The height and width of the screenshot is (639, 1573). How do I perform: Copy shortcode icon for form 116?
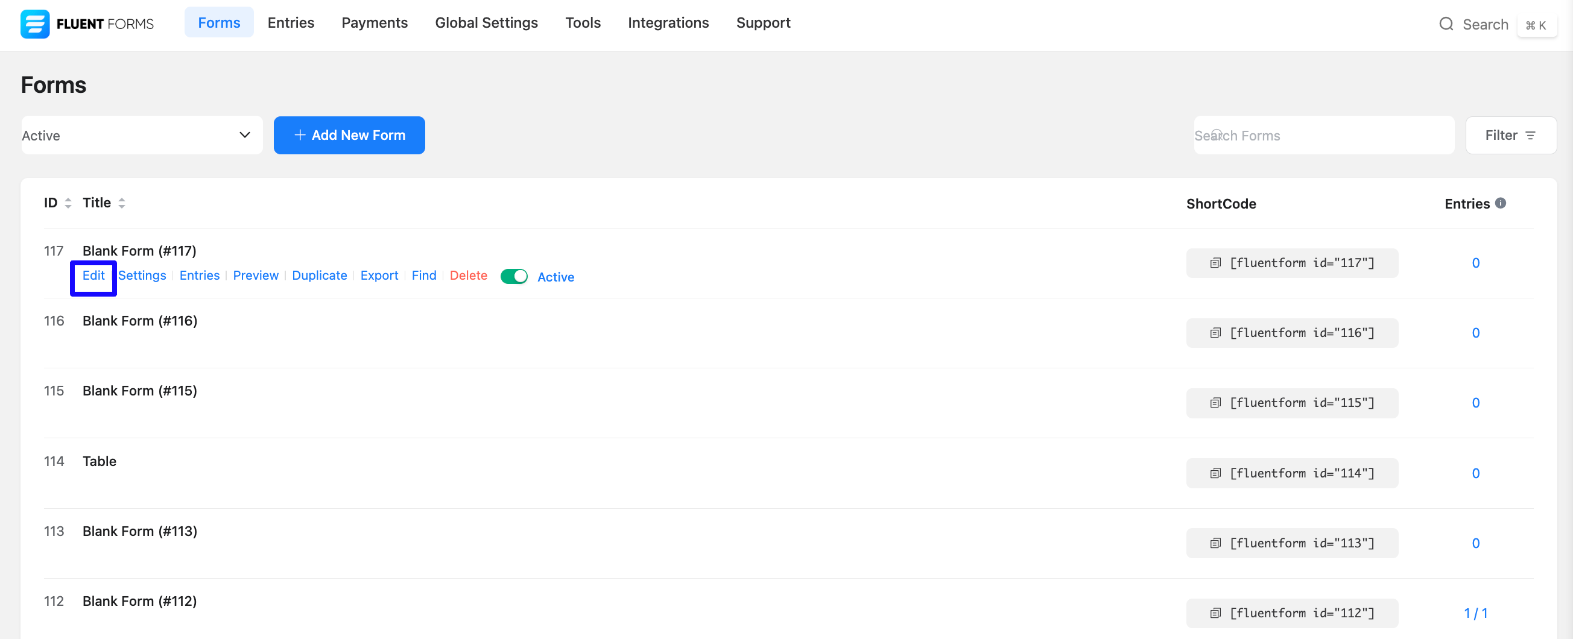[x=1215, y=333]
